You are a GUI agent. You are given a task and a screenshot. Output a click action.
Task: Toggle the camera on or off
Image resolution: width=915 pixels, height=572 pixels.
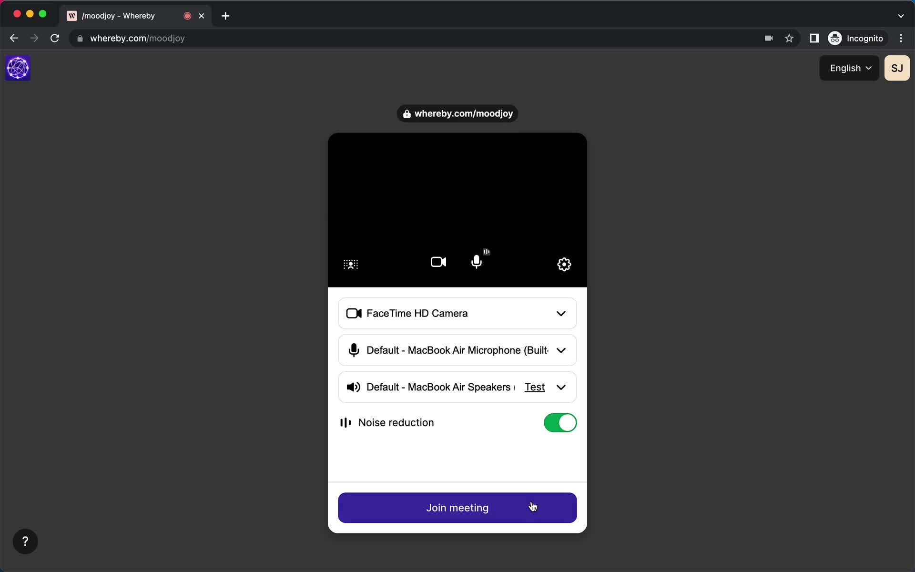[x=438, y=262]
